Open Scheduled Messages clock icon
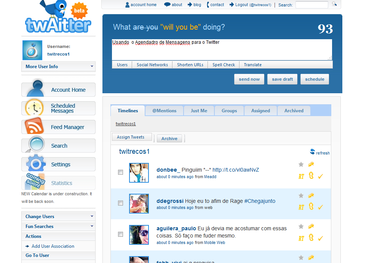Viewport: 369px width, 263px height. click(34, 107)
